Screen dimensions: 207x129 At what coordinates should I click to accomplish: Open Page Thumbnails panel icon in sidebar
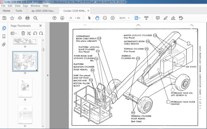pyautogui.click(x=4, y=28)
